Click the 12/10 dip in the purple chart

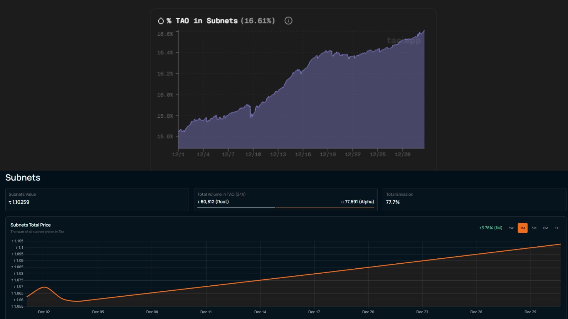[252, 116]
